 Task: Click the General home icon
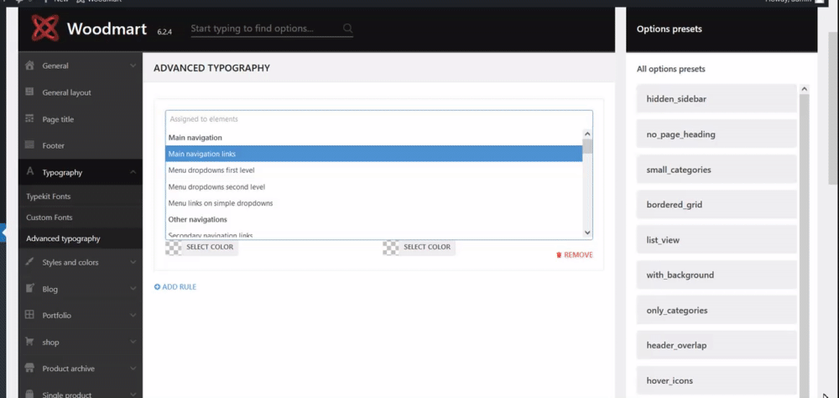pos(30,65)
